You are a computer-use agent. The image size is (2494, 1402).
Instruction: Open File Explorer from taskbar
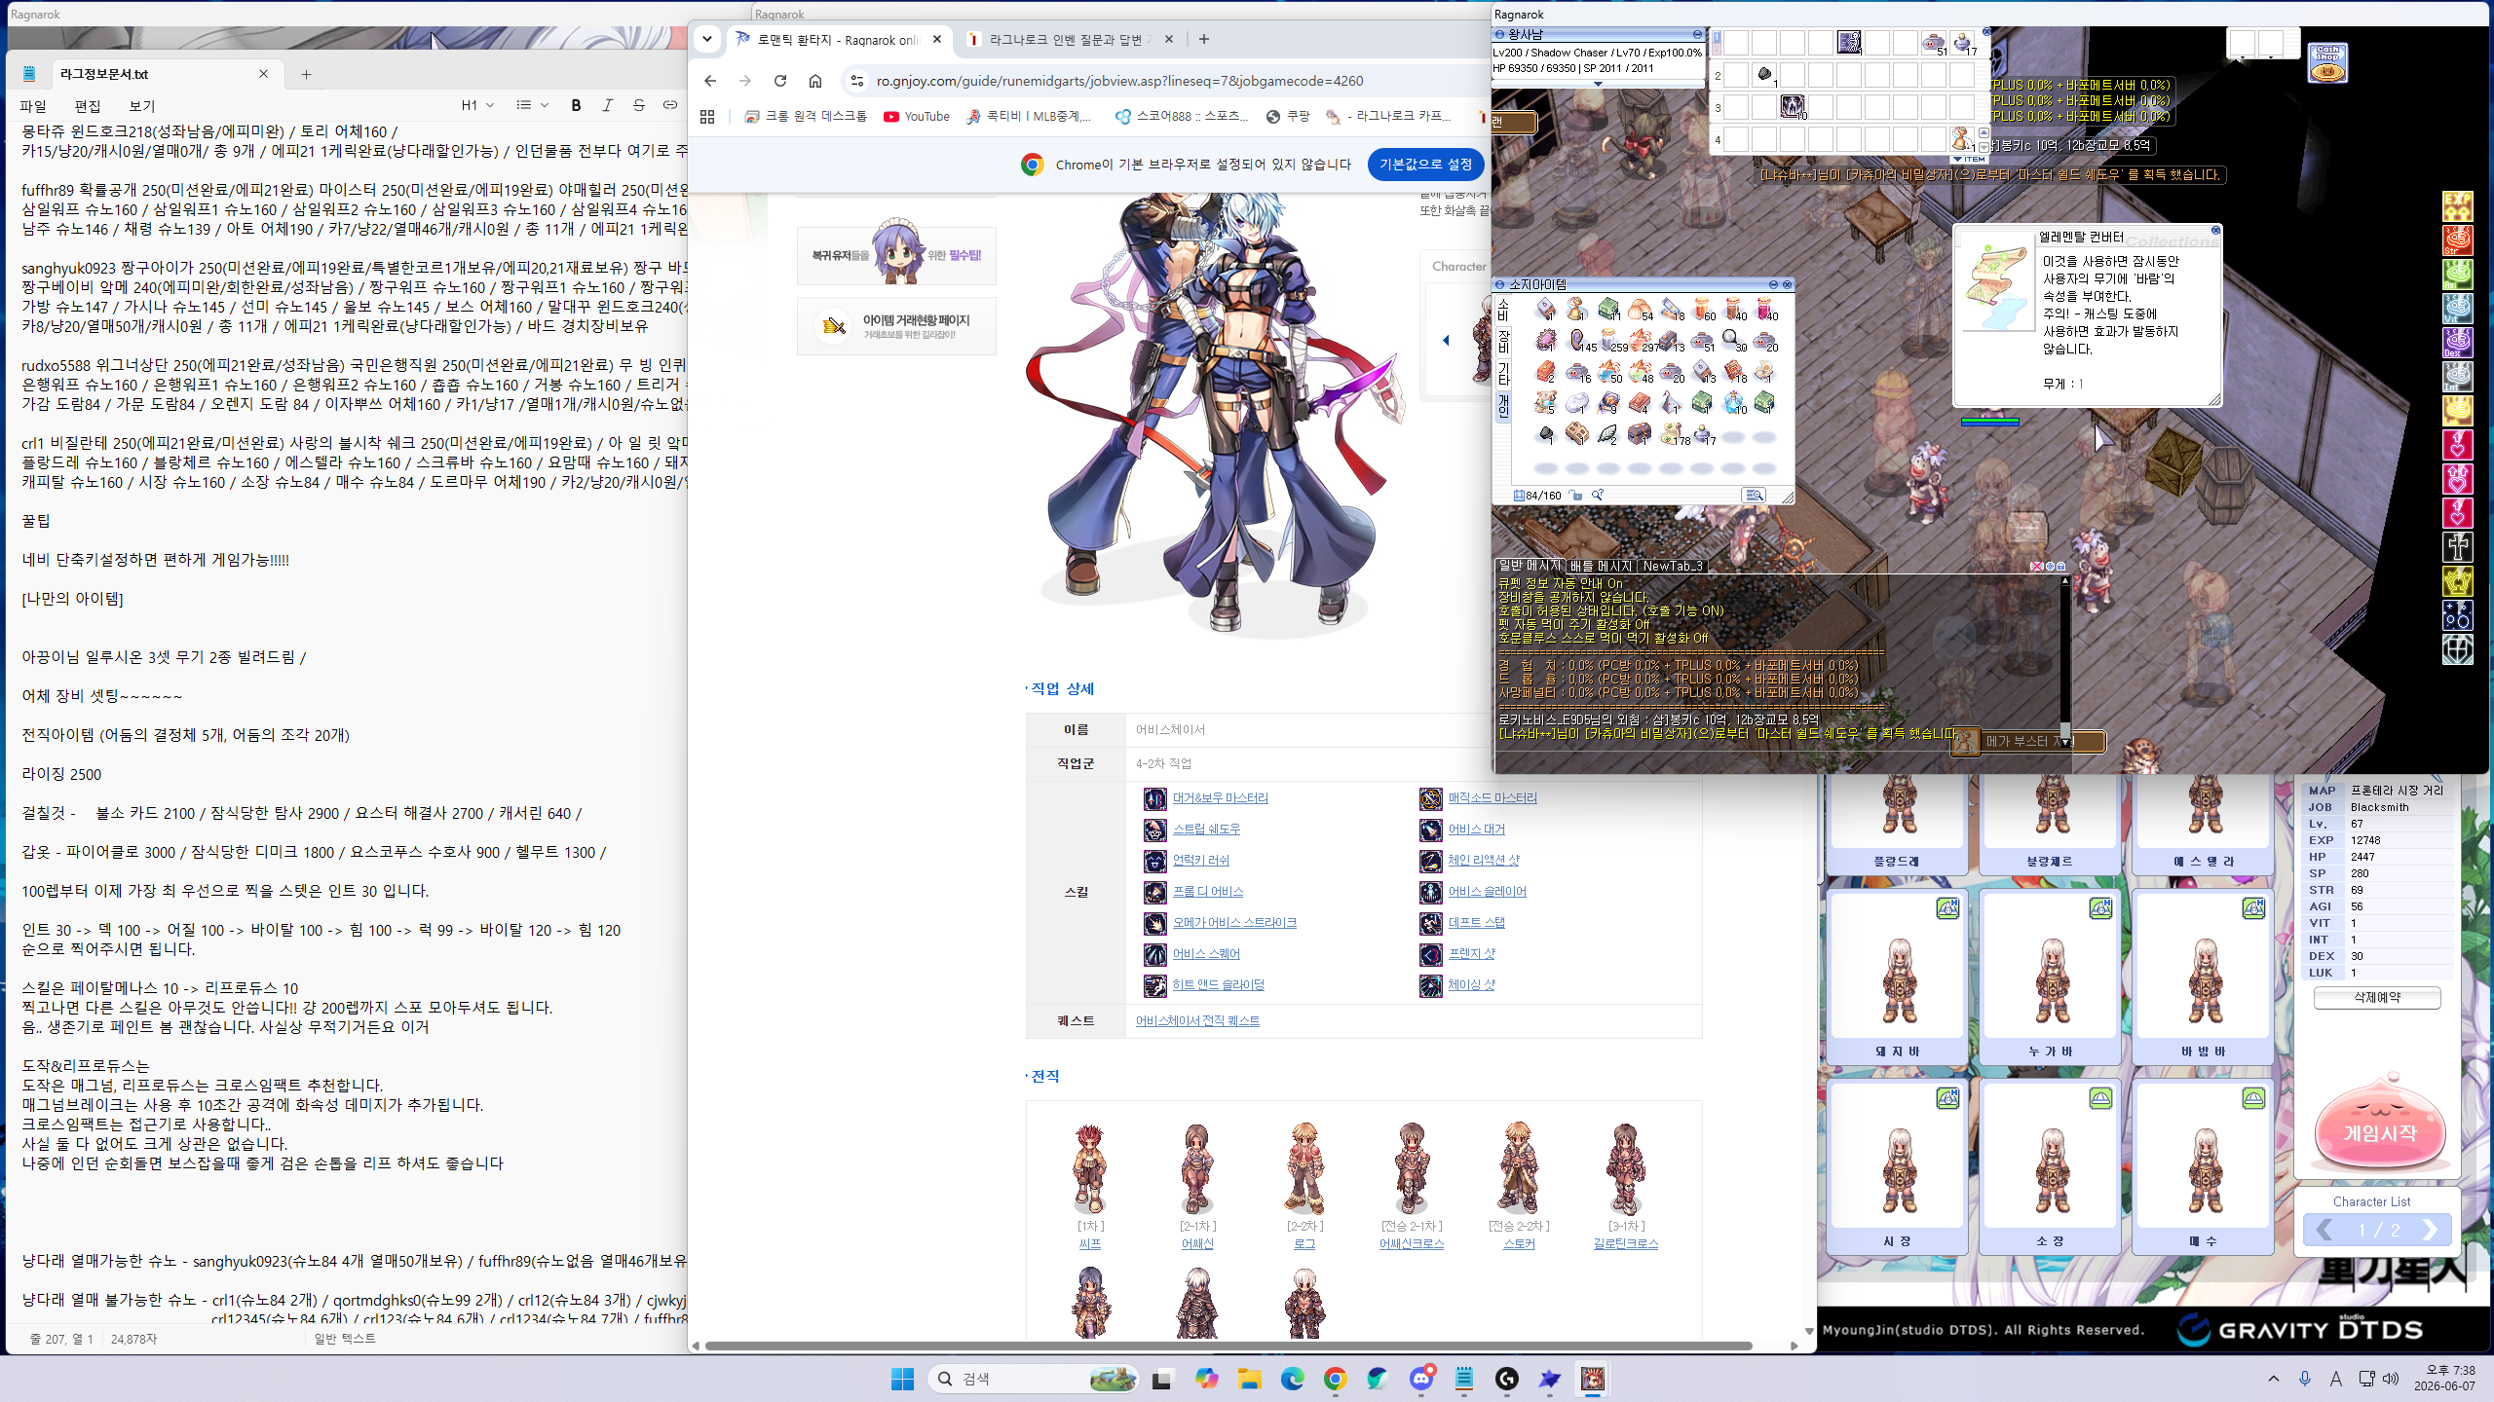tap(1249, 1379)
